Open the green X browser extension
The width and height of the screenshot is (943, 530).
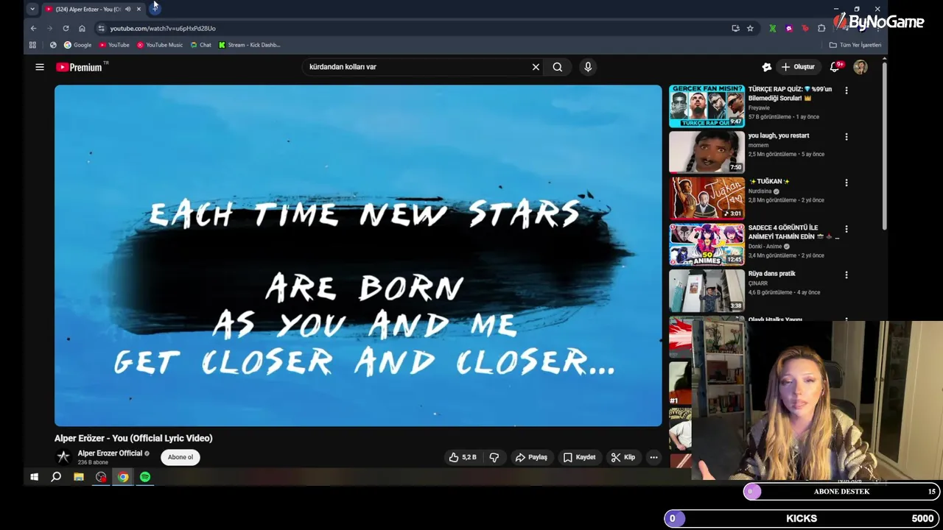point(772,28)
